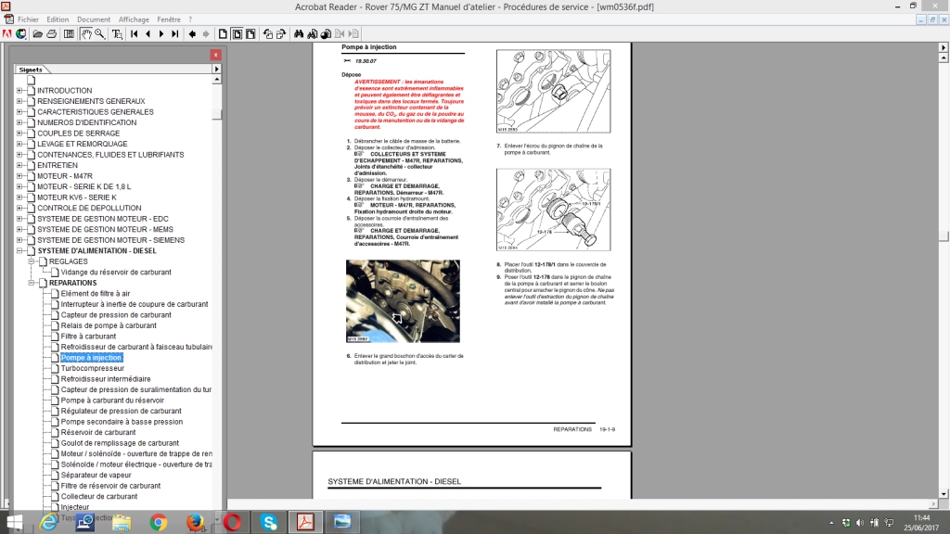Click the document scroll down arrow
This screenshot has width=950, height=534.
point(944,494)
